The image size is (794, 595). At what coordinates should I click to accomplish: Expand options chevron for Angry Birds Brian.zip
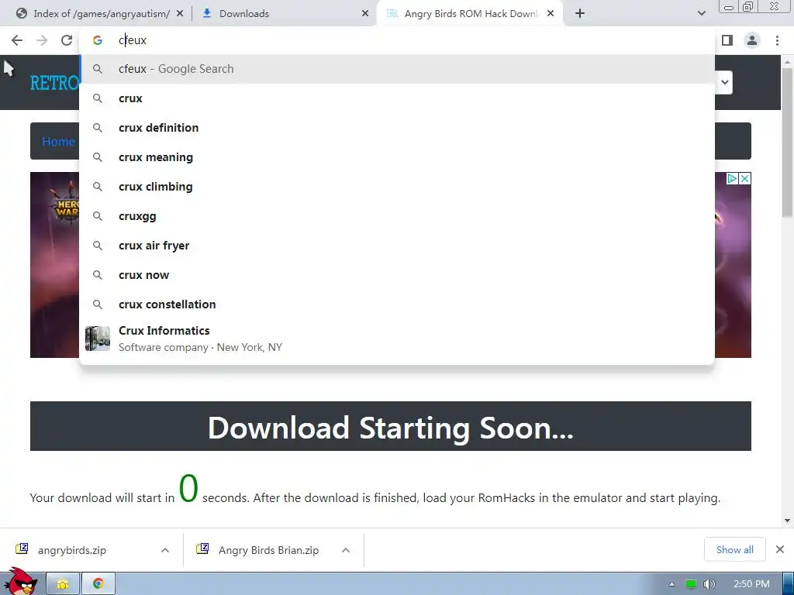pos(346,550)
